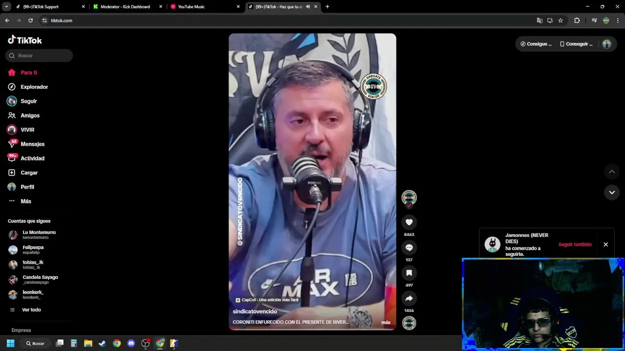Click Seguir también in notification
625x351 pixels.
tap(575, 244)
